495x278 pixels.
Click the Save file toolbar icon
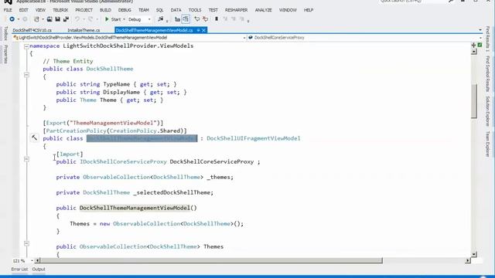tap(57, 19)
